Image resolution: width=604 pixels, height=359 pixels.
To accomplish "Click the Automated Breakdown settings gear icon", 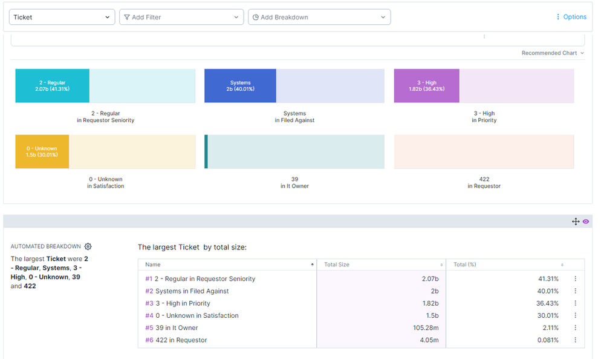I will click(x=88, y=246).
